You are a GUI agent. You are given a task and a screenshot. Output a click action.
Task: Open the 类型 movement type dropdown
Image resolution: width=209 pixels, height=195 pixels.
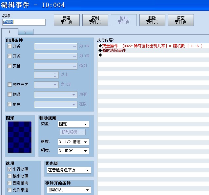tap(73, 124)
